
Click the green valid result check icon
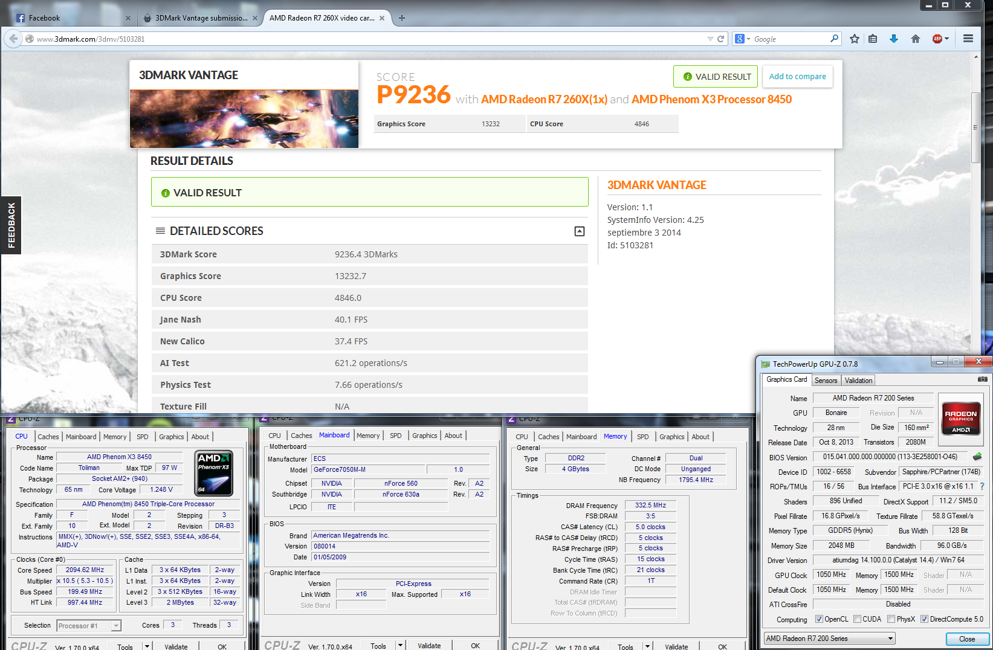tap(165, 193)
